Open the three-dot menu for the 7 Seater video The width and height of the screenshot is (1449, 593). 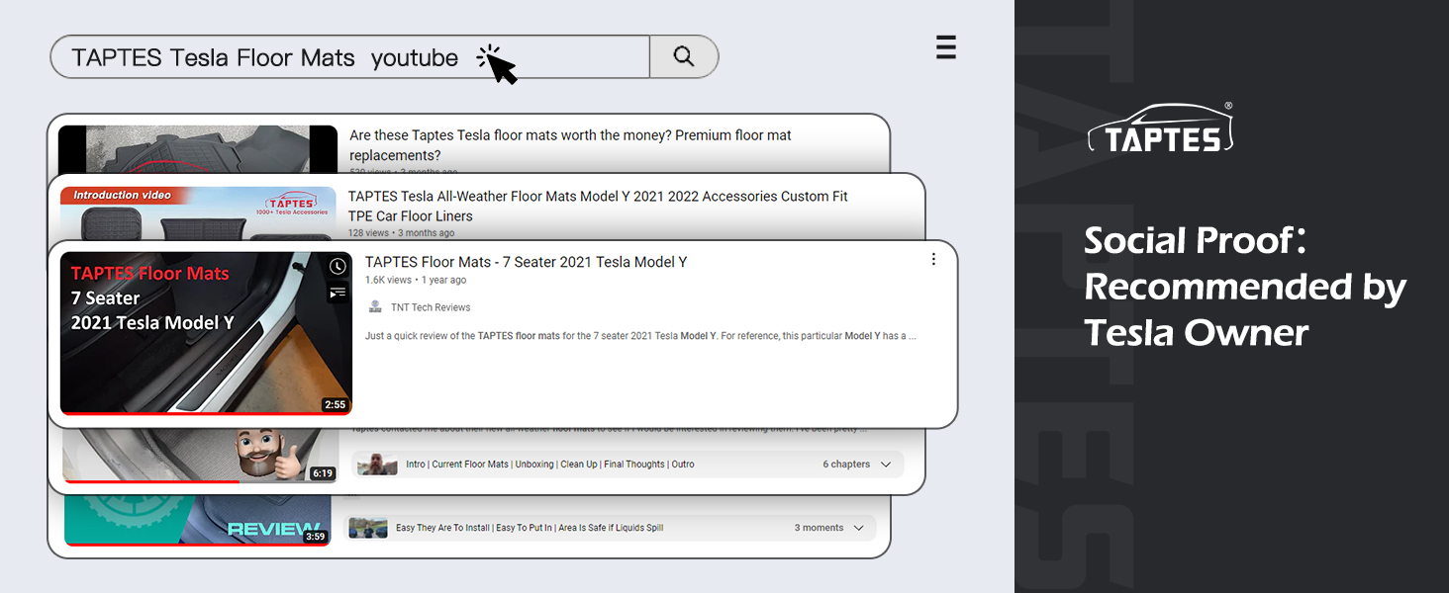(932, 259)
